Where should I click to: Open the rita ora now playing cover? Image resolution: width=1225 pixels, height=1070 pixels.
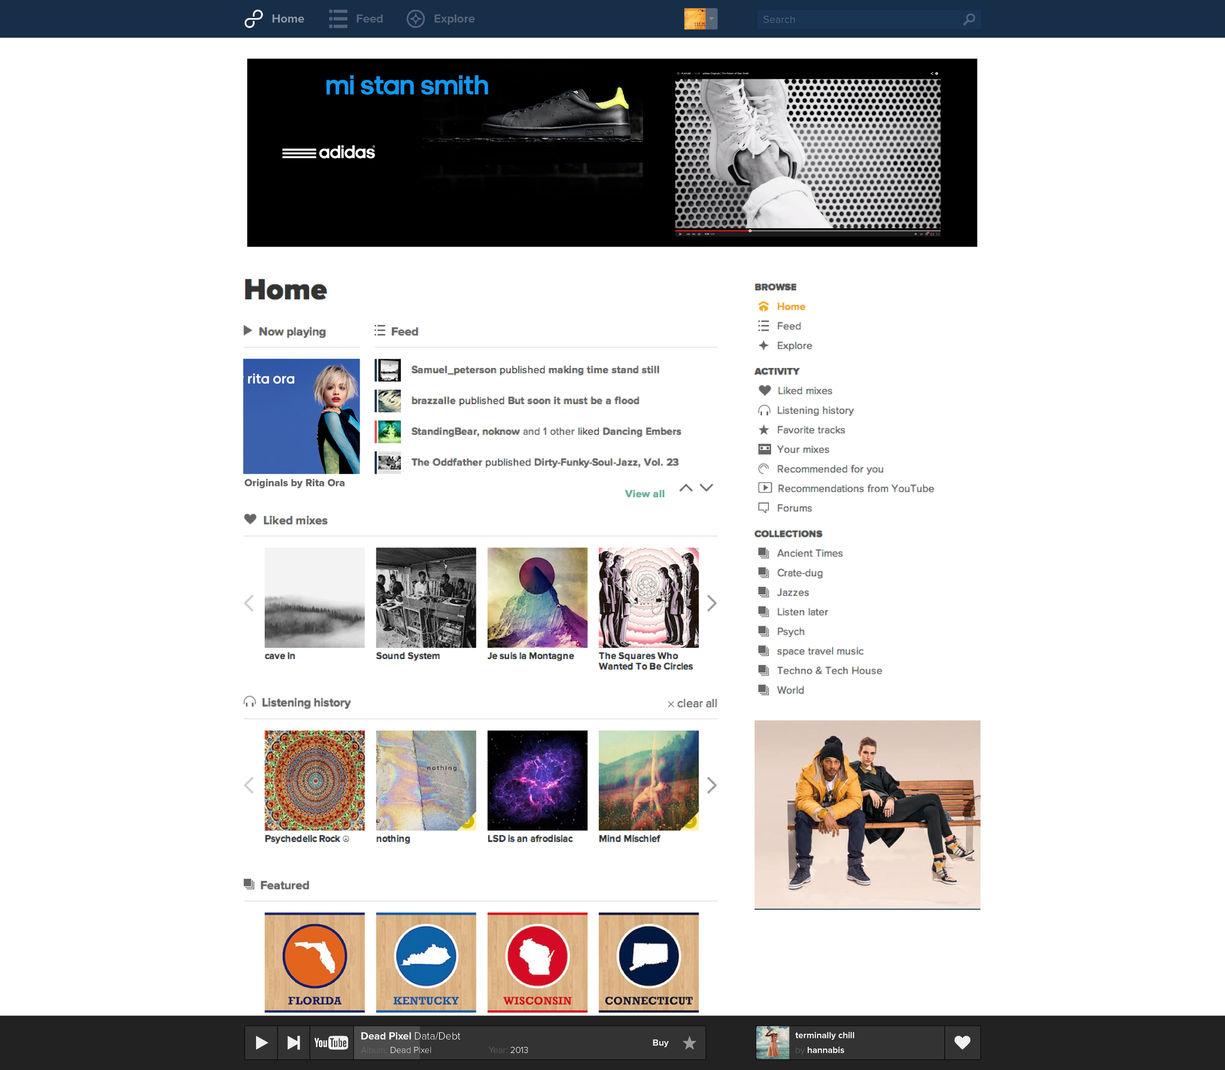[x=301, y=416]
